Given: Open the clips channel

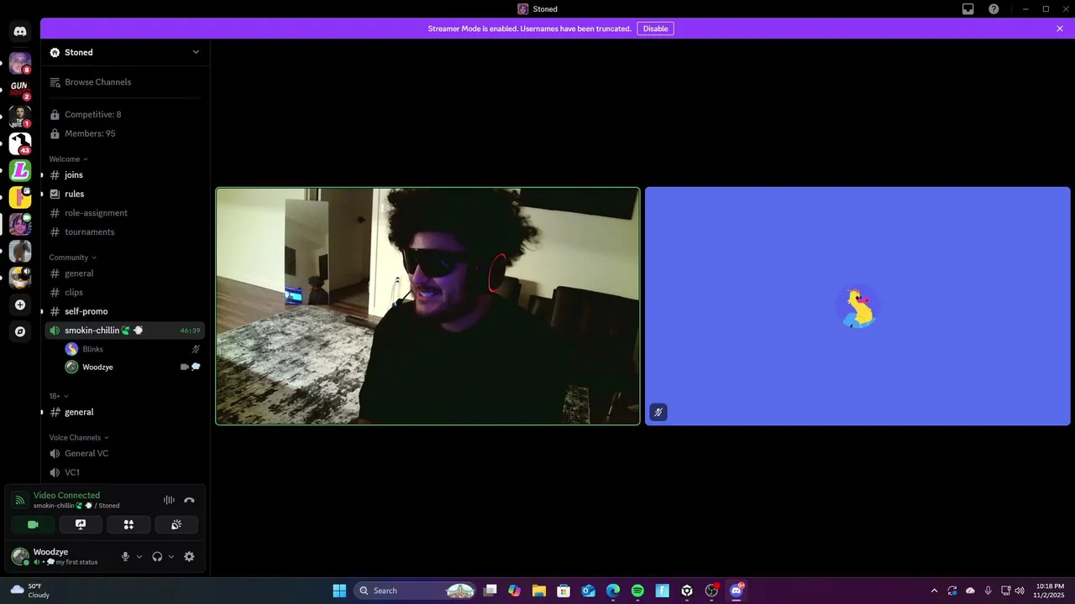Looking at the screenshot, I should click(124, 293).
